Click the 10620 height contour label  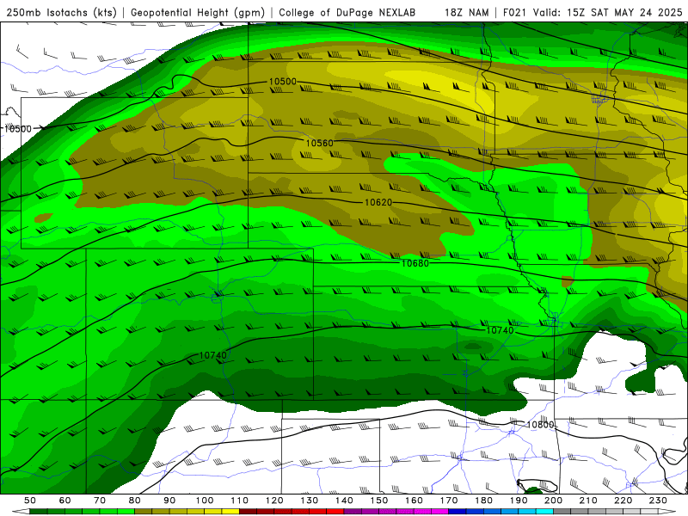point(378,202)
